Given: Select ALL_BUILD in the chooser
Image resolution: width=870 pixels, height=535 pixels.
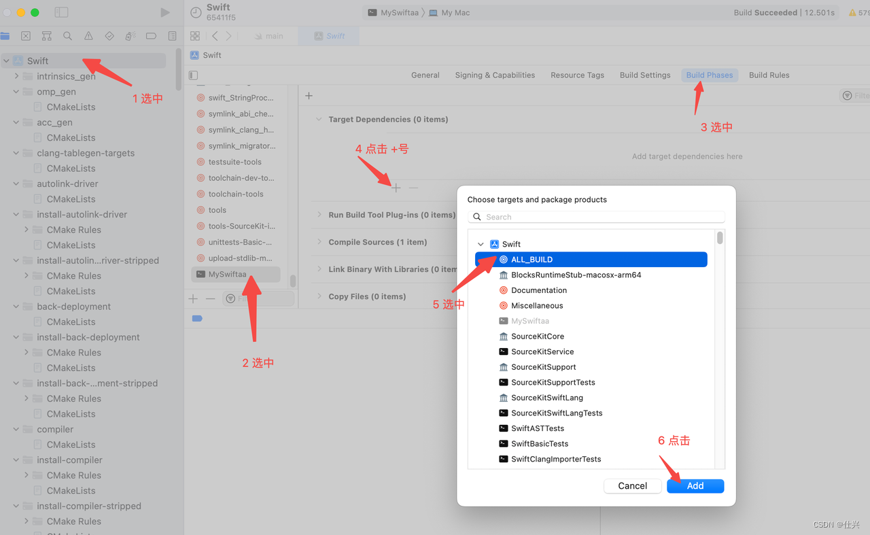Looking at the screenshot, I should [x=591, y=260].
